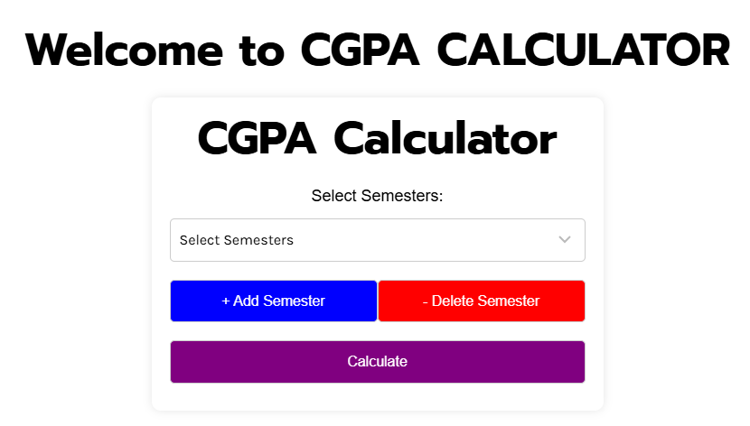Add a semester with the blue button

(x=274, y=301)
